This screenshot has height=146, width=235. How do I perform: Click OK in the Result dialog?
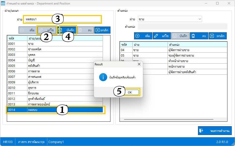pos(130,92)
